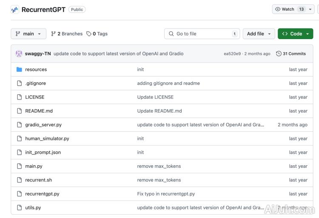Image resolution: width=319 pixels, height=218 pixels.
Task: Open commit hash ea520e9
Action: (232, 54)
